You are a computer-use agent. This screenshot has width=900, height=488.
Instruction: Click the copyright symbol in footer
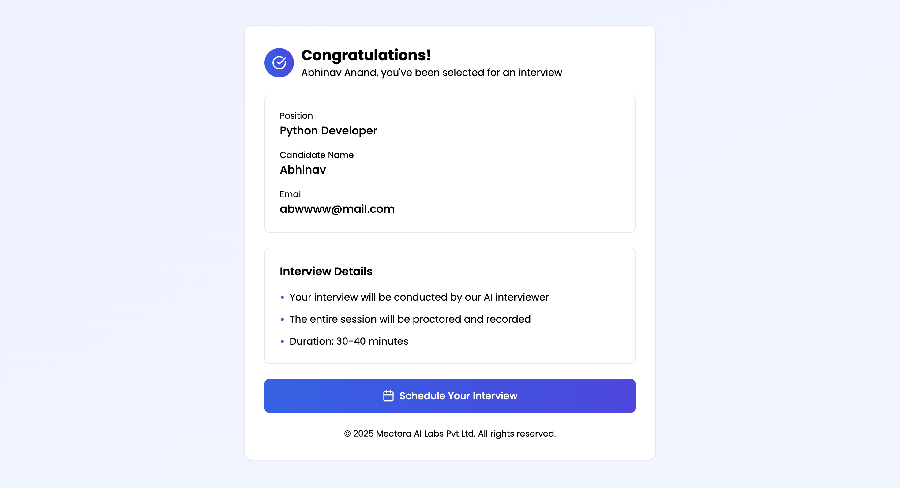pyautogui.click(x=347, y=434)
